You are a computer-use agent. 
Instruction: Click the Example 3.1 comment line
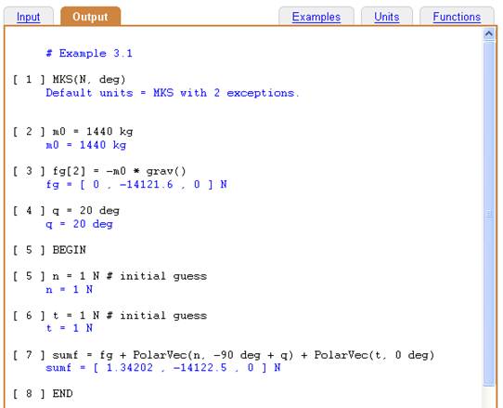coord(89,53)
